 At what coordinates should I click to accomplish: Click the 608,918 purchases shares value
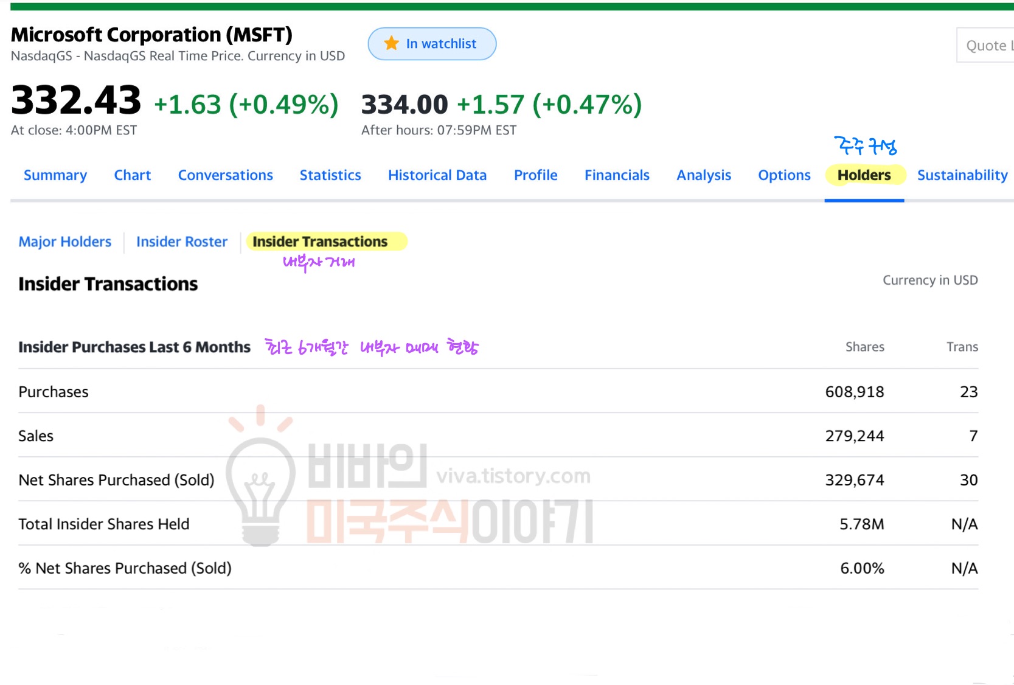855,392
